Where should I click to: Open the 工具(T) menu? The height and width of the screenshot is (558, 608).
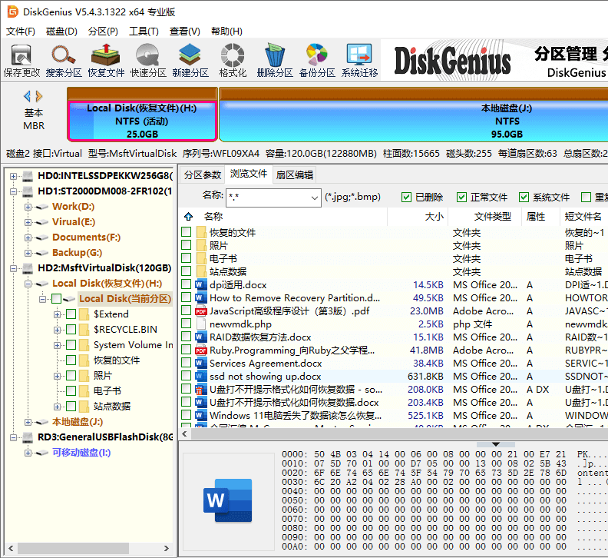(x=144, y=32)
